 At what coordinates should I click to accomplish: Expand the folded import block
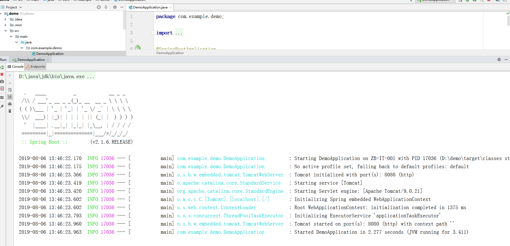(154, 33)
